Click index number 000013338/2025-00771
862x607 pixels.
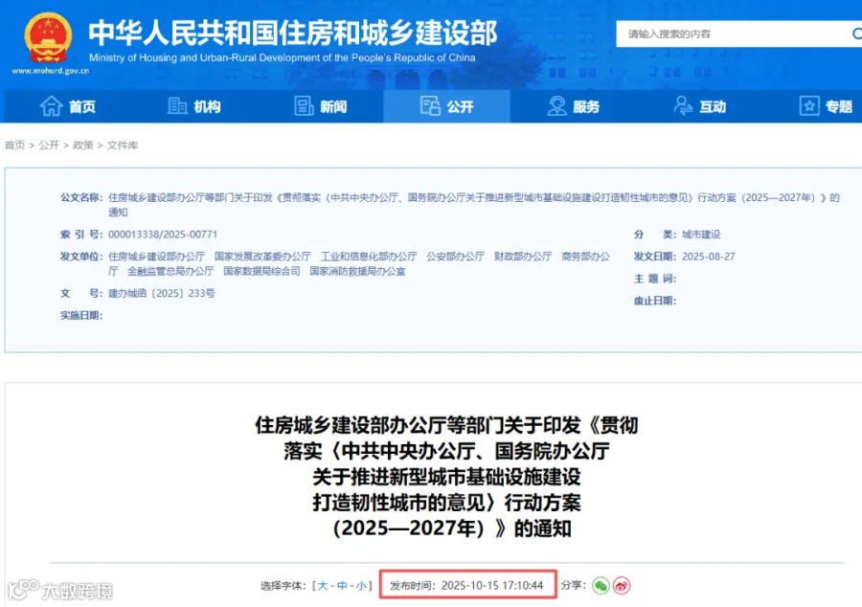tap(163, 235)
